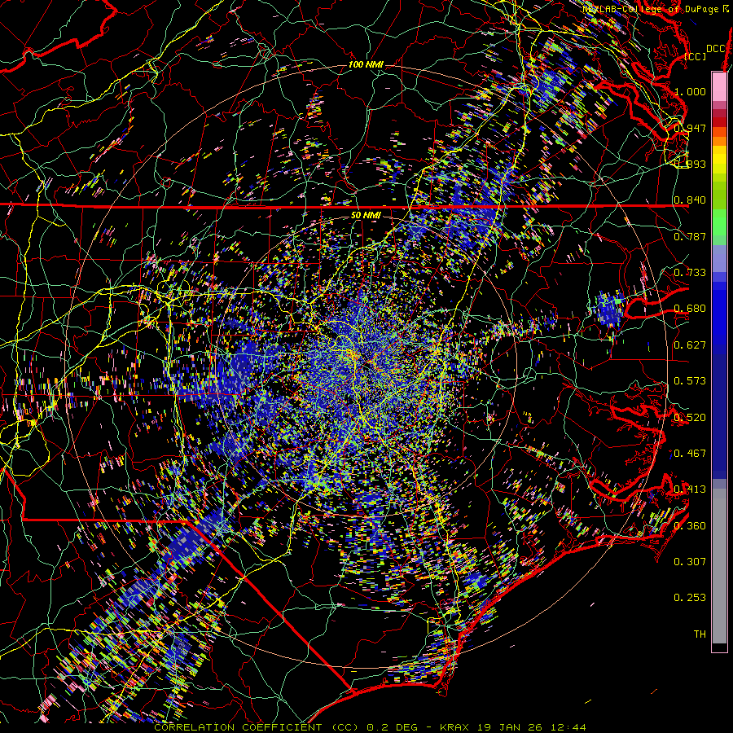Image resolution: width=733 pixels, height=733 pixels.
Task: Pick the pink swatch at color bar top
Action: [719, 87]
